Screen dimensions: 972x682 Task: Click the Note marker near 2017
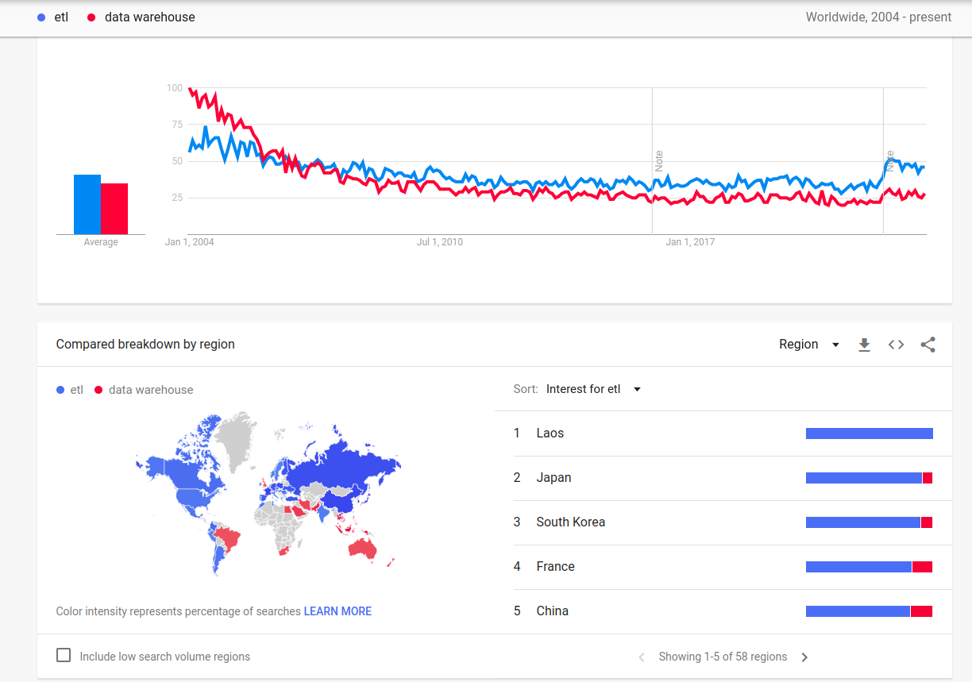point(658,161)
